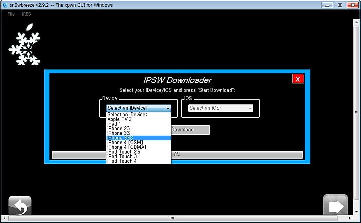
Task: Choose iPod Touch 3 from device list
Action: coord(139,156)
